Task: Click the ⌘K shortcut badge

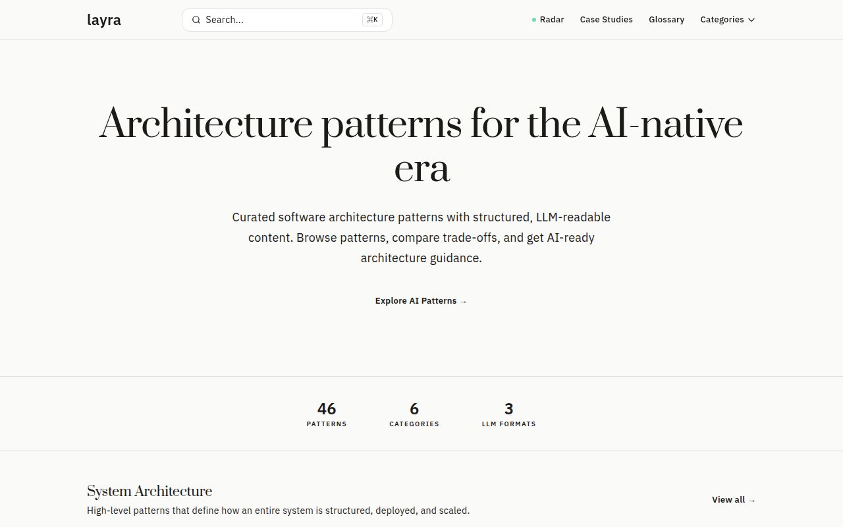Action: pyautogui.click(x=372, y=20)
